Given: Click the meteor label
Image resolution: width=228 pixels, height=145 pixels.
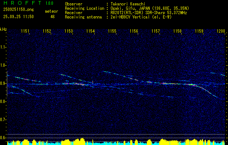Looking at the screenshot, I should (x=51, y=11).
